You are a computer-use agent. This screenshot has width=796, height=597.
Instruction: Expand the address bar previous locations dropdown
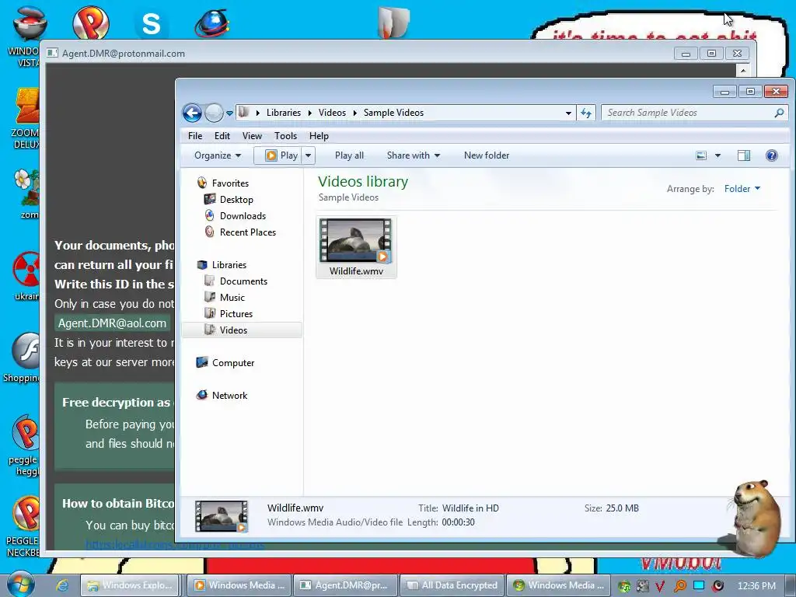point(568,113)
